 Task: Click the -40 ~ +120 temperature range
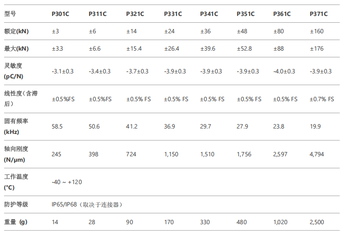click(x=67, y=182)
